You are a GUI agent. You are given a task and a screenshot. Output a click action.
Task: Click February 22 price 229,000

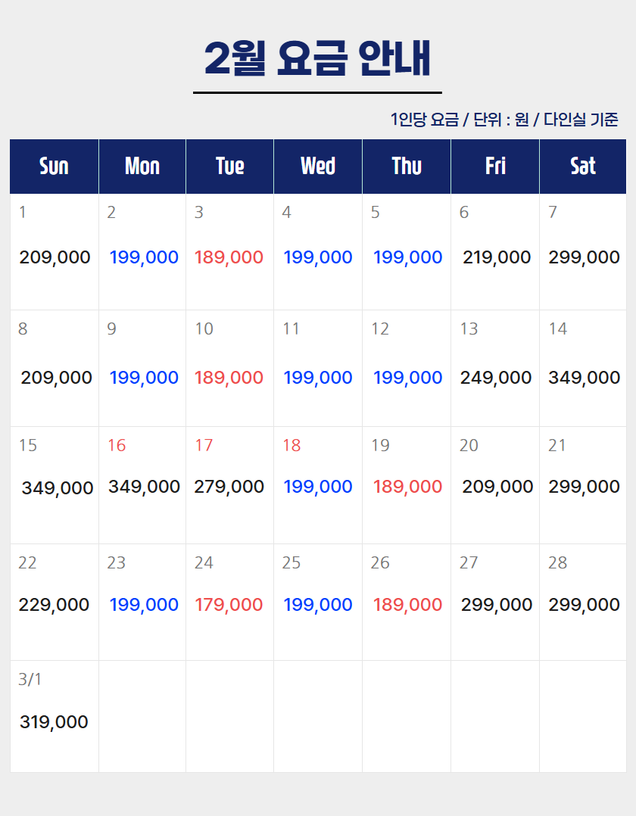[54, 605]
